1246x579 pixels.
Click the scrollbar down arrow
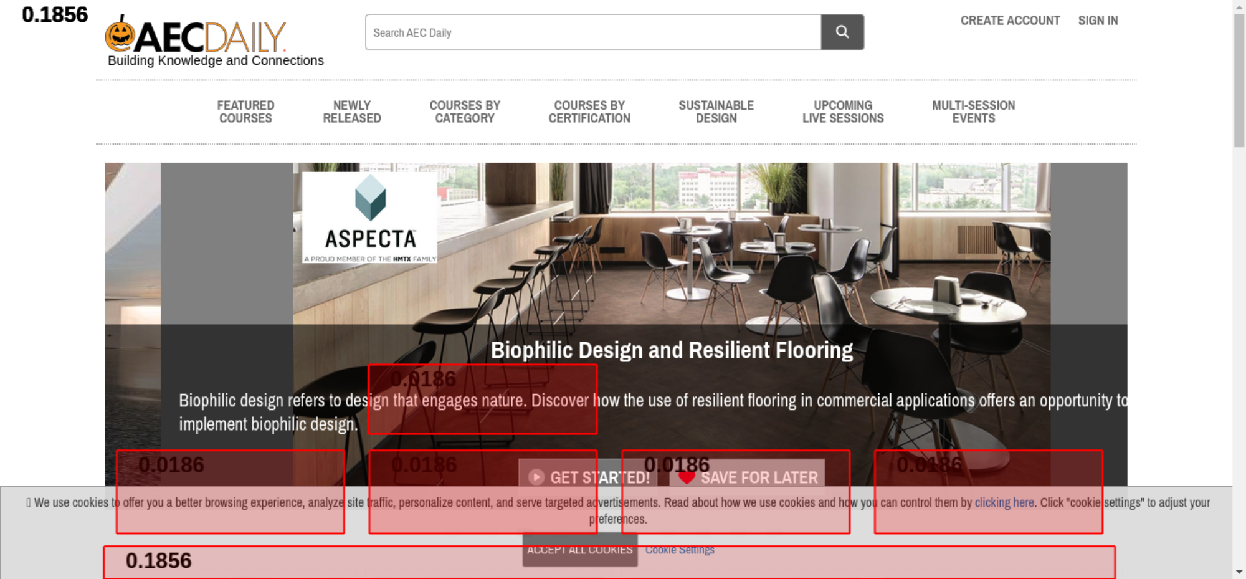pos(1239,572)
